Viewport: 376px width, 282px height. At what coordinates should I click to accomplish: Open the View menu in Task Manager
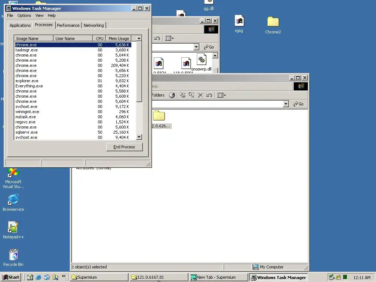40,15
